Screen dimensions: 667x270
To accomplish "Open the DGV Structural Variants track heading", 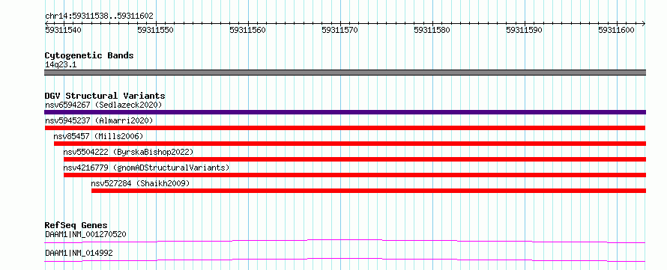I will pyautogui.click(x=105, y=96).
